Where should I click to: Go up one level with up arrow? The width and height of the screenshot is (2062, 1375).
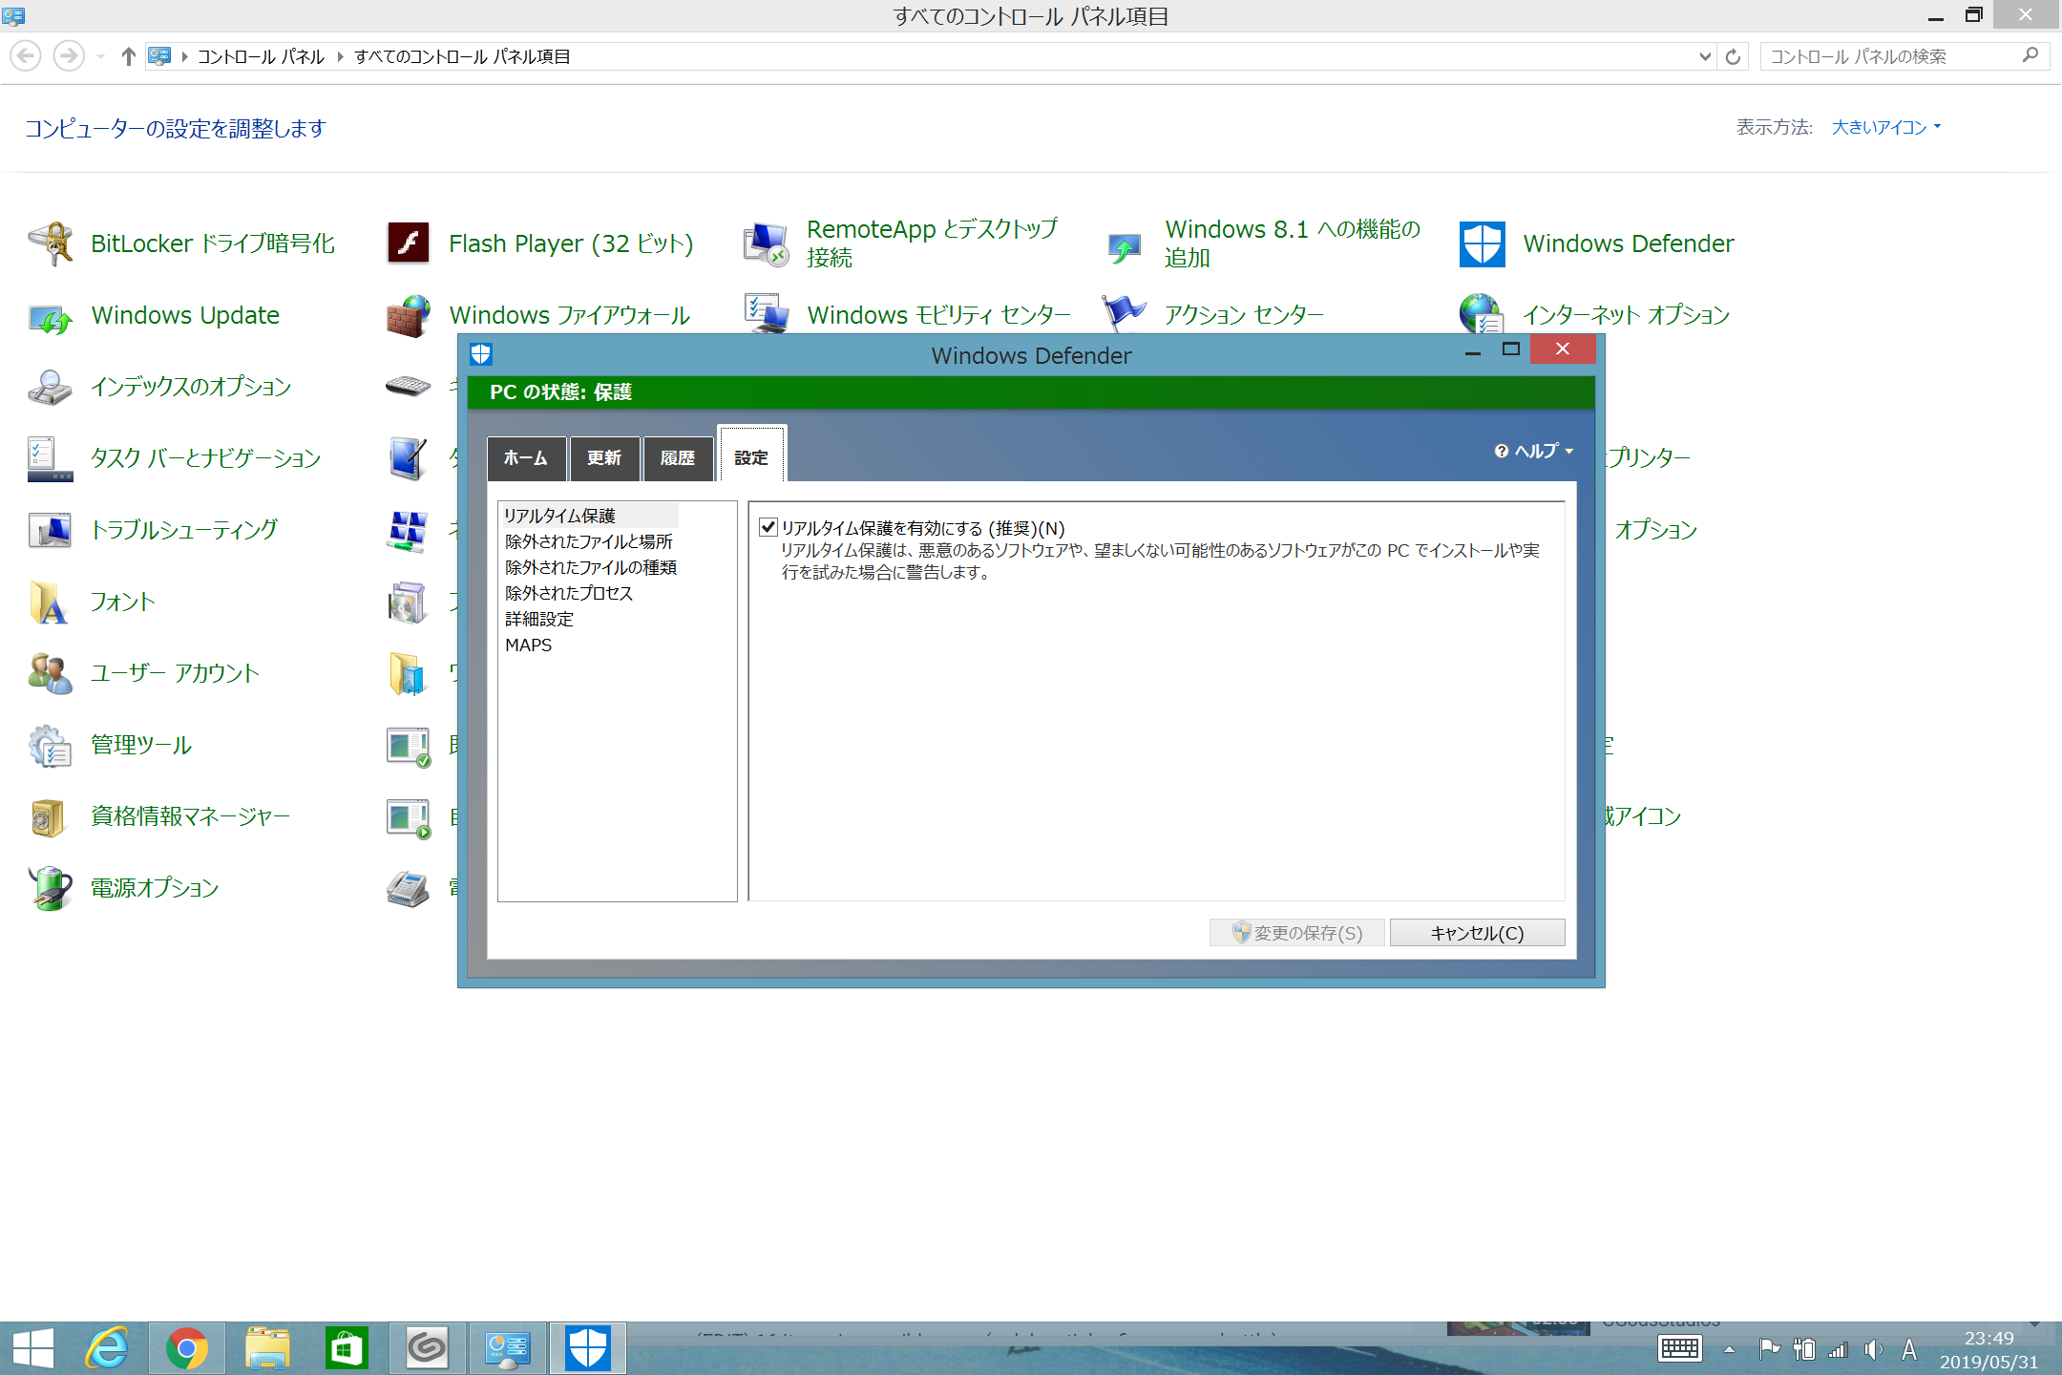pos(129,56)
